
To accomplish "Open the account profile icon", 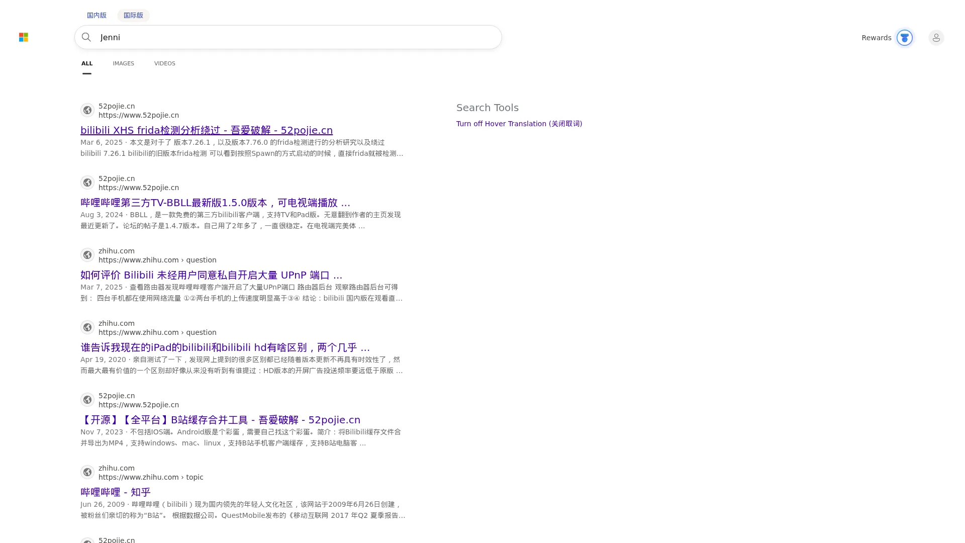I will [936, 38].
